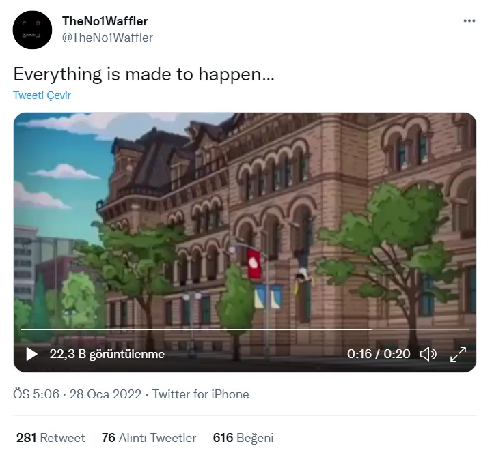The image size is (492, 457).
Task: Jump to unplayed end of video timeline
Action: [x=420, y=329]
